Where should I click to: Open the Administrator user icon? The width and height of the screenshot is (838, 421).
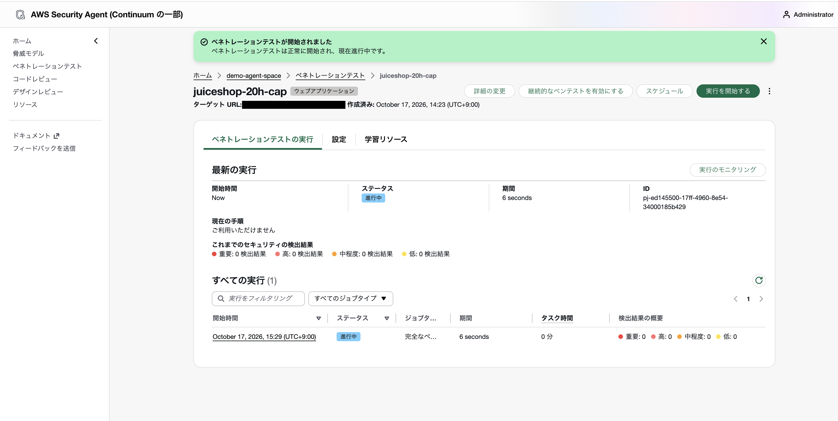[x=786, y=15]
